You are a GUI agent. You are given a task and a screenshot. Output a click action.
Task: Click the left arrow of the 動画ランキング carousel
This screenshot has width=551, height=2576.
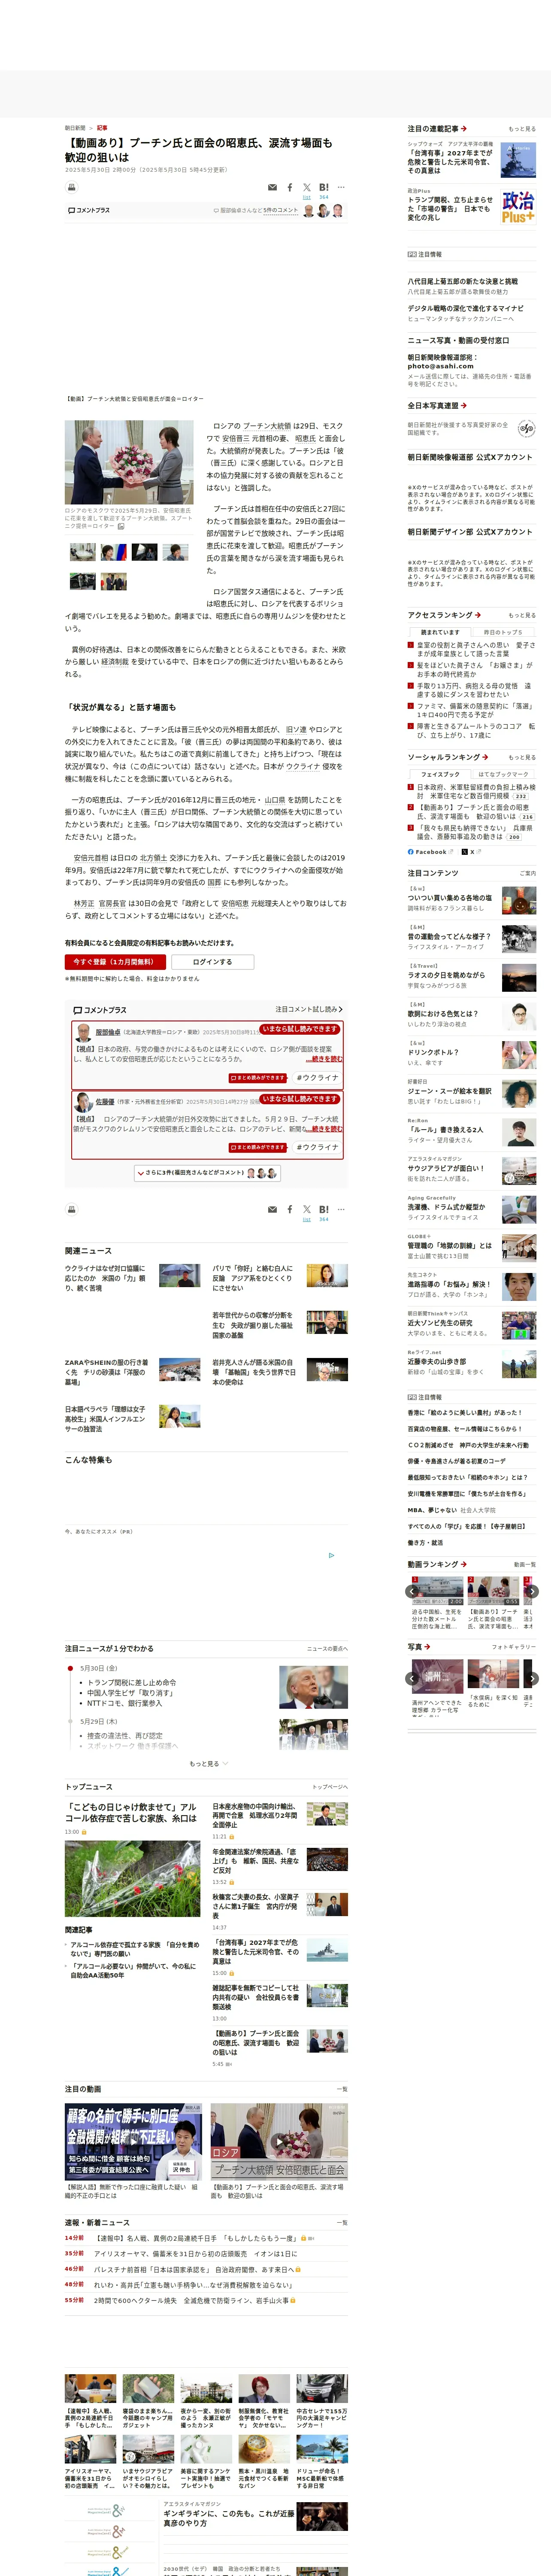coord(412,1591)
